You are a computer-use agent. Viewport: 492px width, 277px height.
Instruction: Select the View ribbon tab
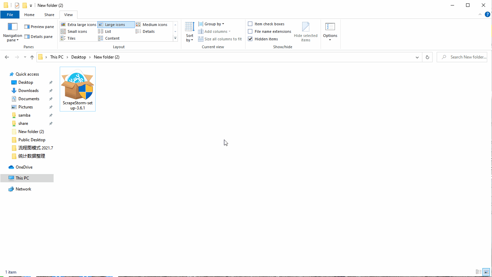coord(68,15)
